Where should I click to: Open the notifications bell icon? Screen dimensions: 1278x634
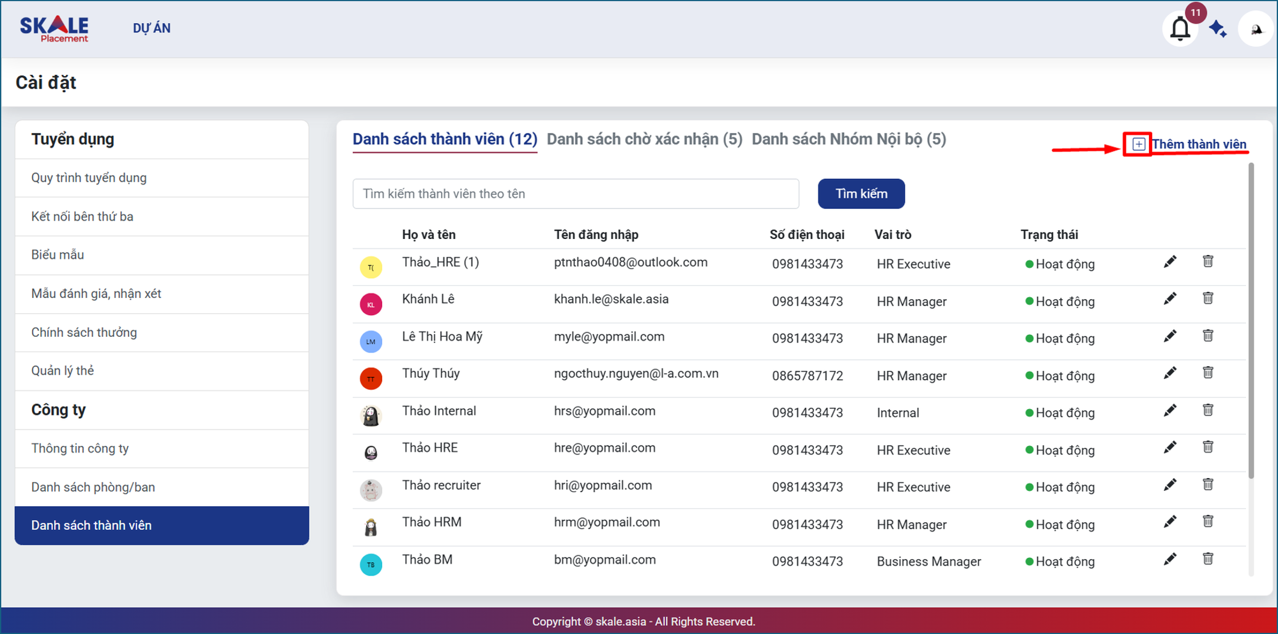1180,29
